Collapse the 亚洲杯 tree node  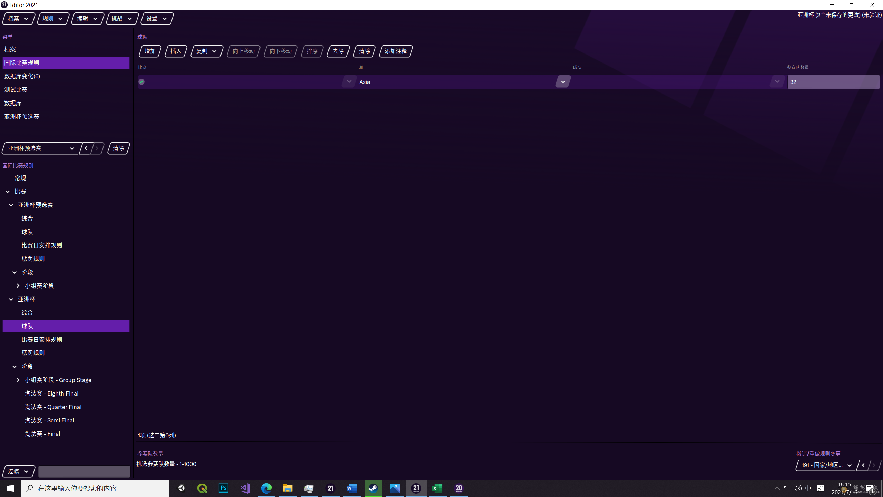[x=11, y=299]
